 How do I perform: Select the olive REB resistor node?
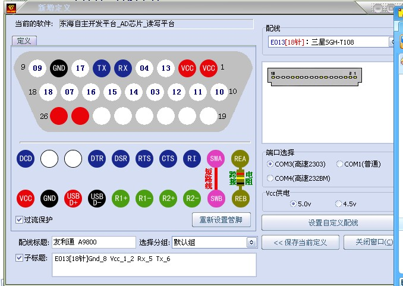click(240, 199)
